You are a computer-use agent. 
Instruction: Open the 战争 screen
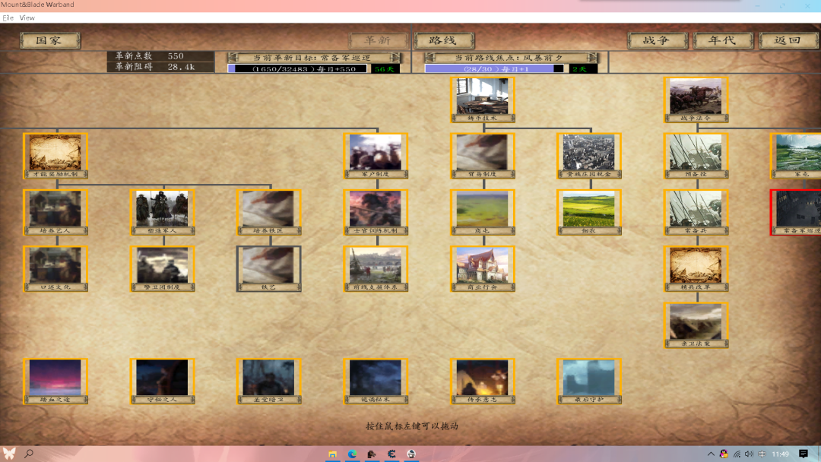click(657, 40)
